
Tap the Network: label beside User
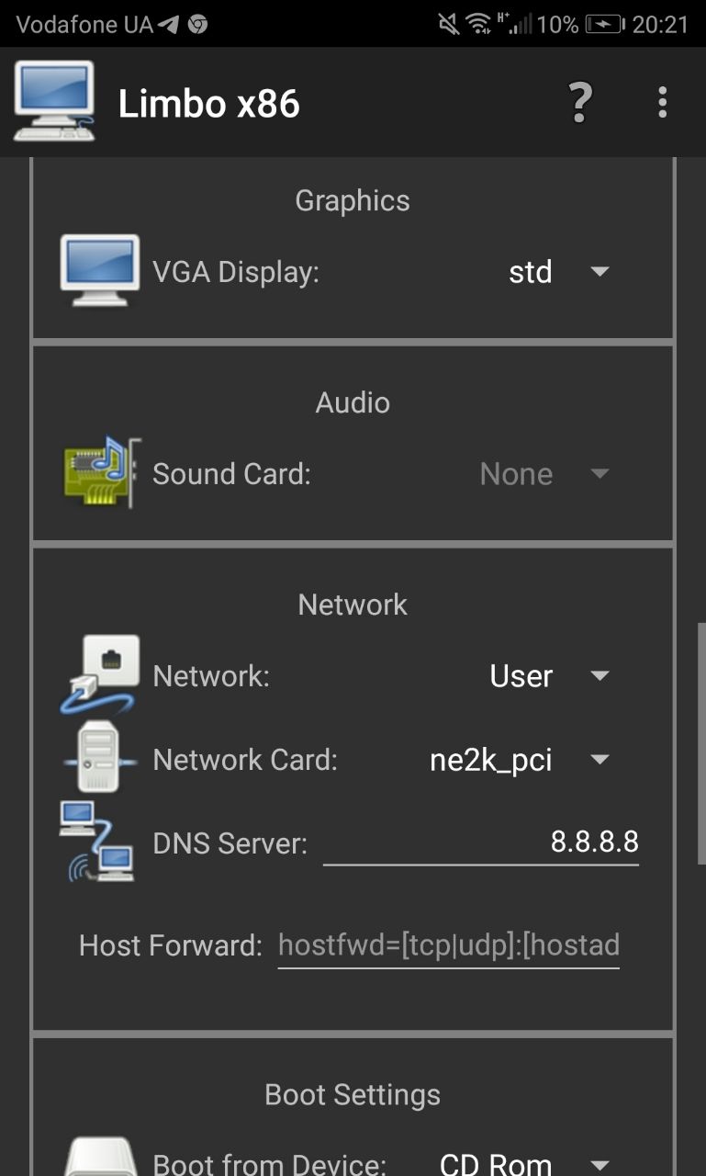click(x=211, y=676)
